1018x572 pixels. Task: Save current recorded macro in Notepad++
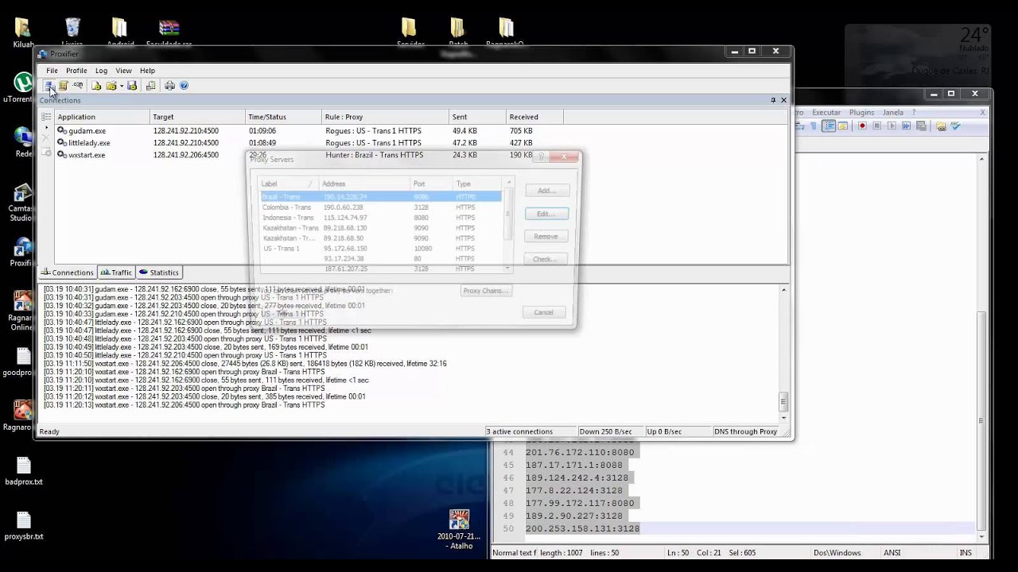pyautogui.click(x=921, y=126)
